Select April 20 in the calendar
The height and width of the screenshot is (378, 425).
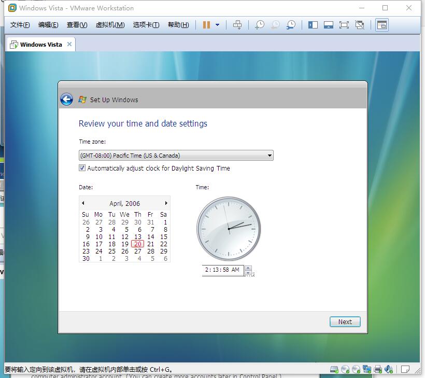coord(138,244)
